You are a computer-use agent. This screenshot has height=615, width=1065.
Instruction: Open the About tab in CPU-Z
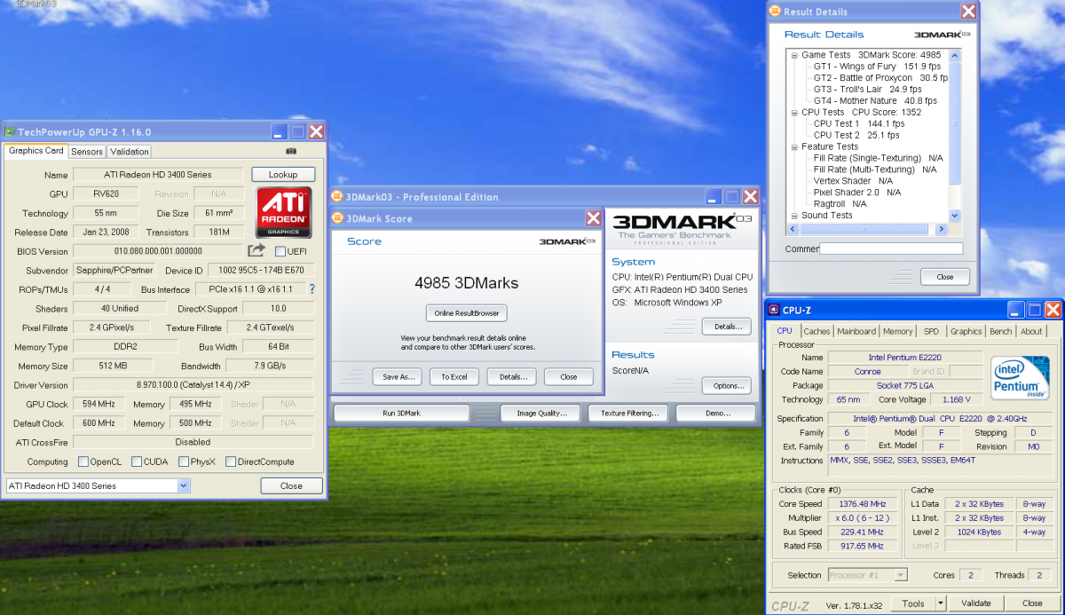pos(1031,331)
